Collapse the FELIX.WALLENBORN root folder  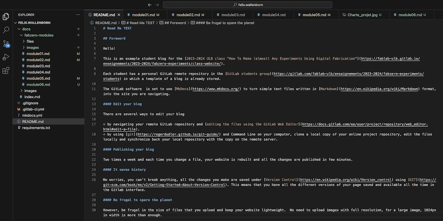coord(15,23)
